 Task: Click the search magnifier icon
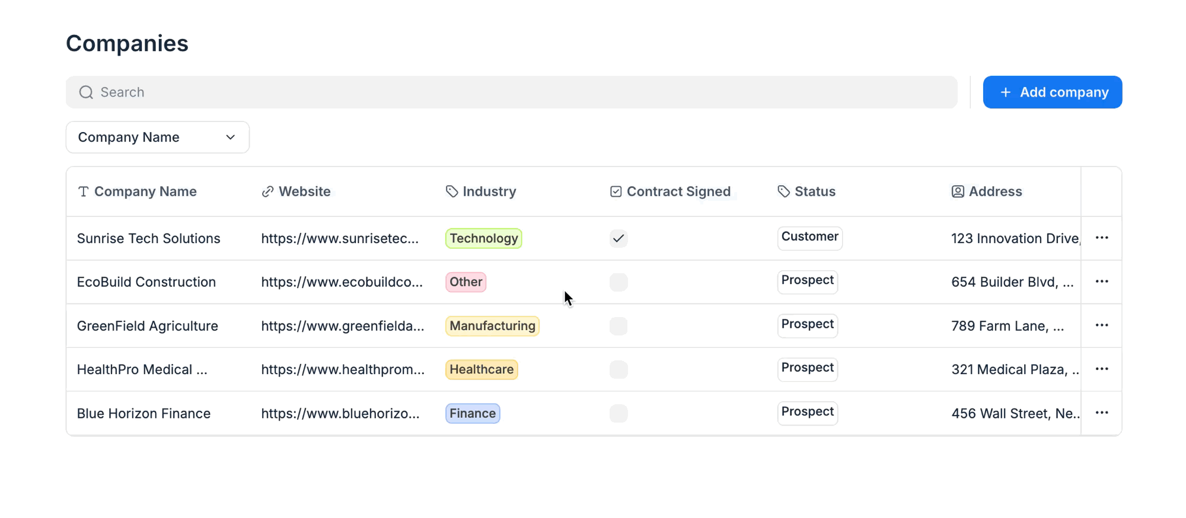[x=87, y=92]
